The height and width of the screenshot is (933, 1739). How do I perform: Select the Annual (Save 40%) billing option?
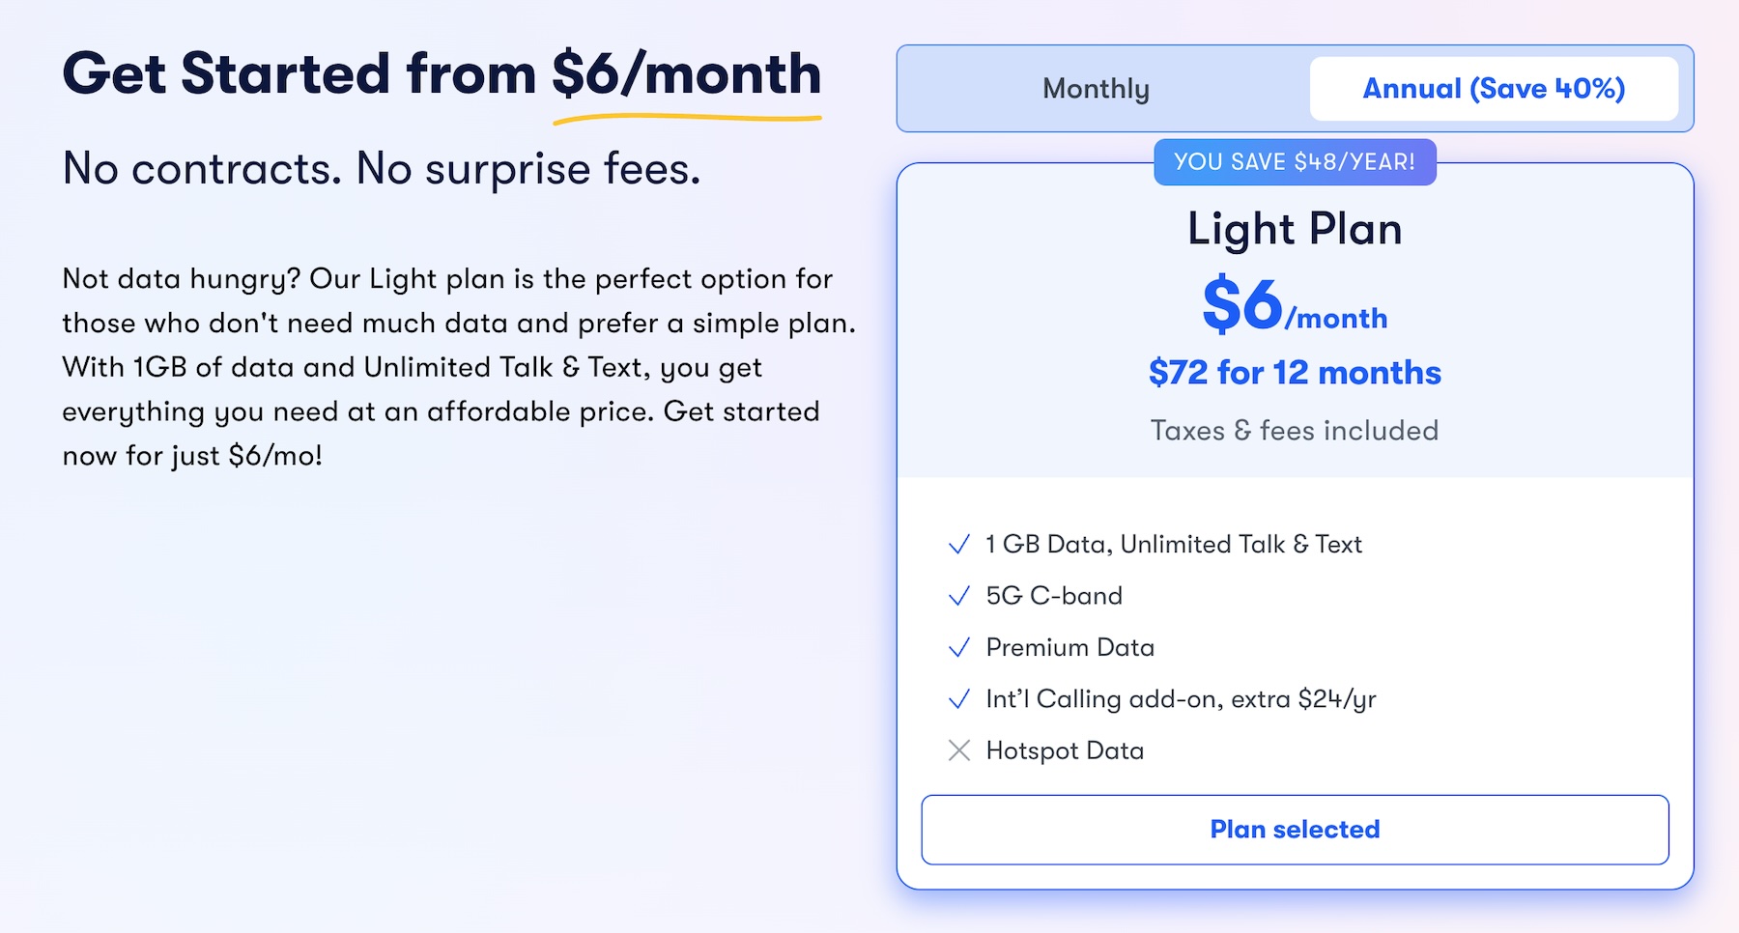(1494, 88)
